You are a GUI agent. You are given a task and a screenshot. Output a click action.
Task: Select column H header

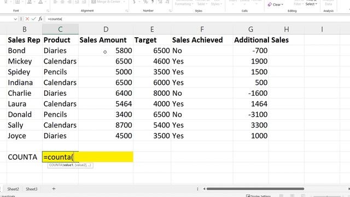coord(287,29)
